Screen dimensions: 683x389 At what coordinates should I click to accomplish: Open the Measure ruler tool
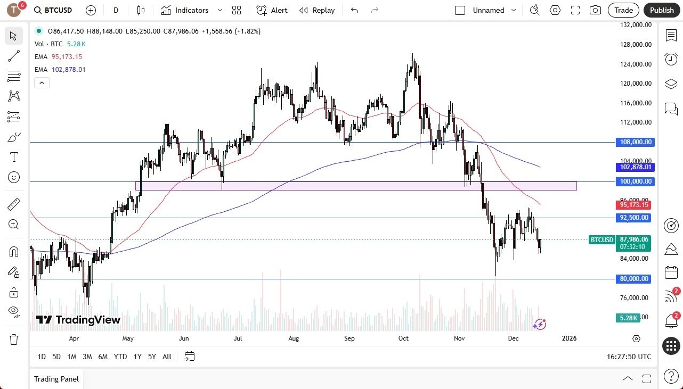tap(14, 204)
